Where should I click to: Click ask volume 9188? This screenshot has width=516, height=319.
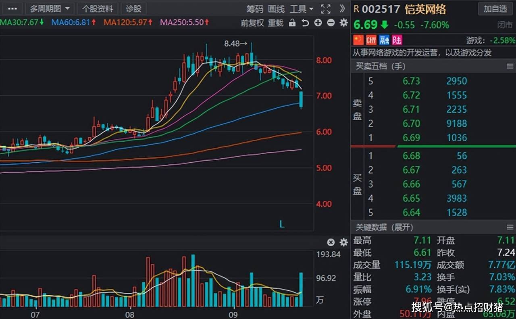(457, 124)
